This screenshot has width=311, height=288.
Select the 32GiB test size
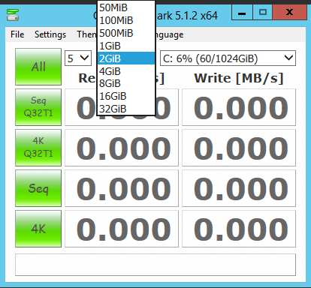pyautogui.click(x=126, y=109)
